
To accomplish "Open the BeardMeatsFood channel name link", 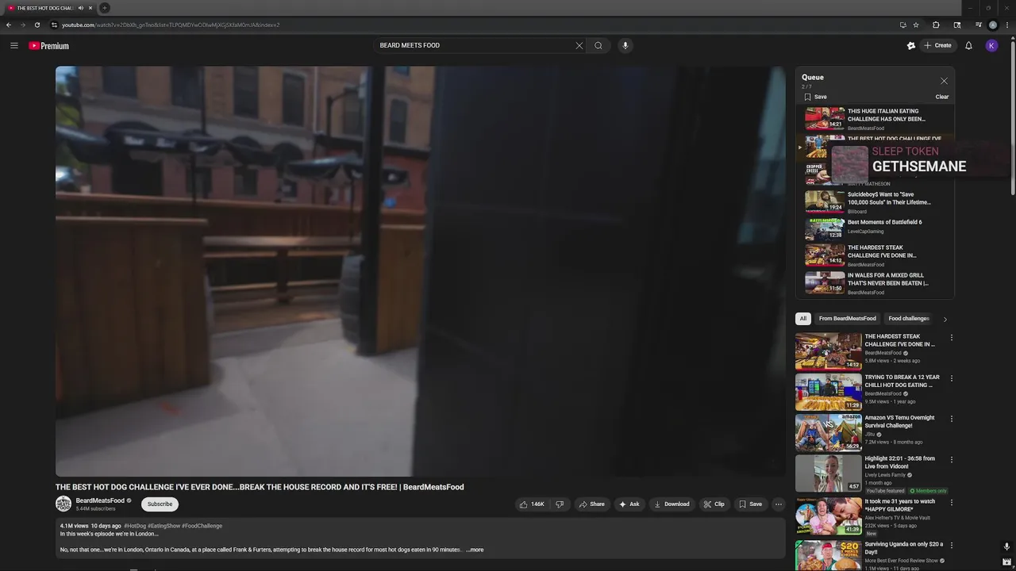I will tap(100, 500).
